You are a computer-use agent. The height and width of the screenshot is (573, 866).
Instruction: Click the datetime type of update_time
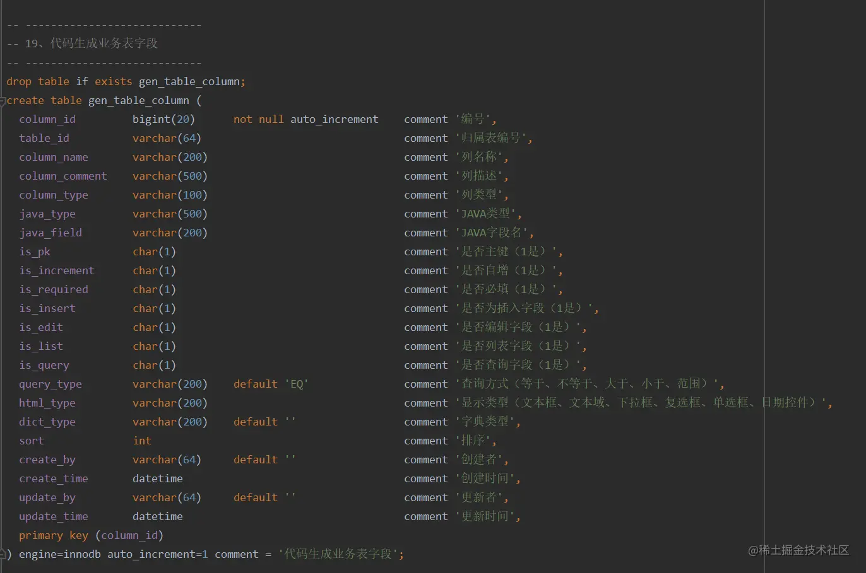click(158, 517)
